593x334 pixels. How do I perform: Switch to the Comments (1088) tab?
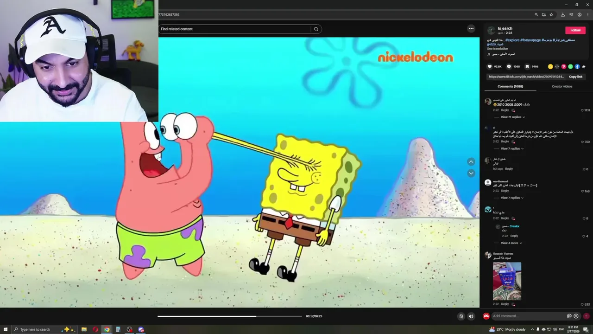(x=510, y=86)
